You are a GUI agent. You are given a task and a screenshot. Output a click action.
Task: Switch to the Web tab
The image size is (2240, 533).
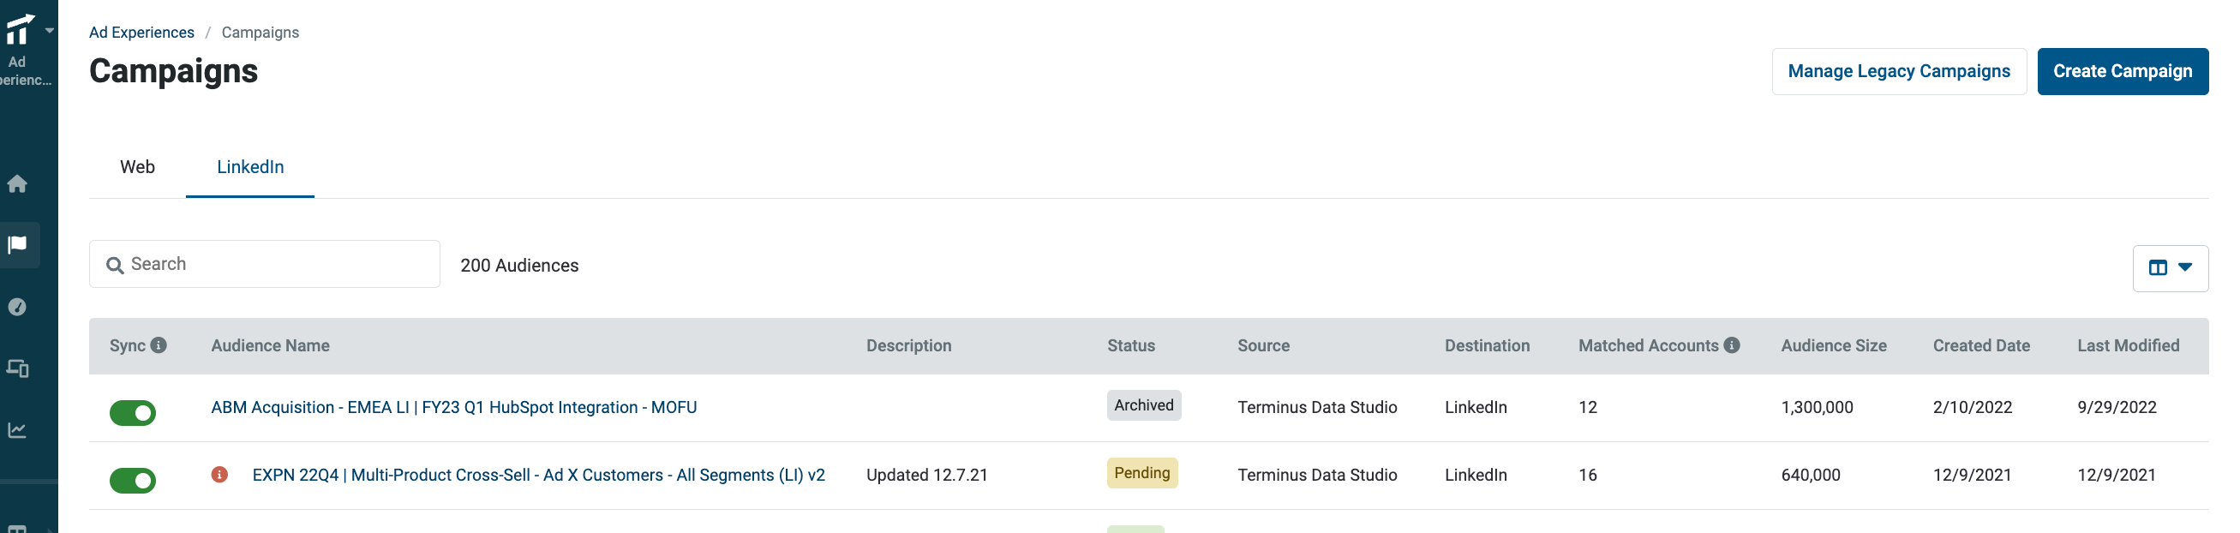click(137, 167)
